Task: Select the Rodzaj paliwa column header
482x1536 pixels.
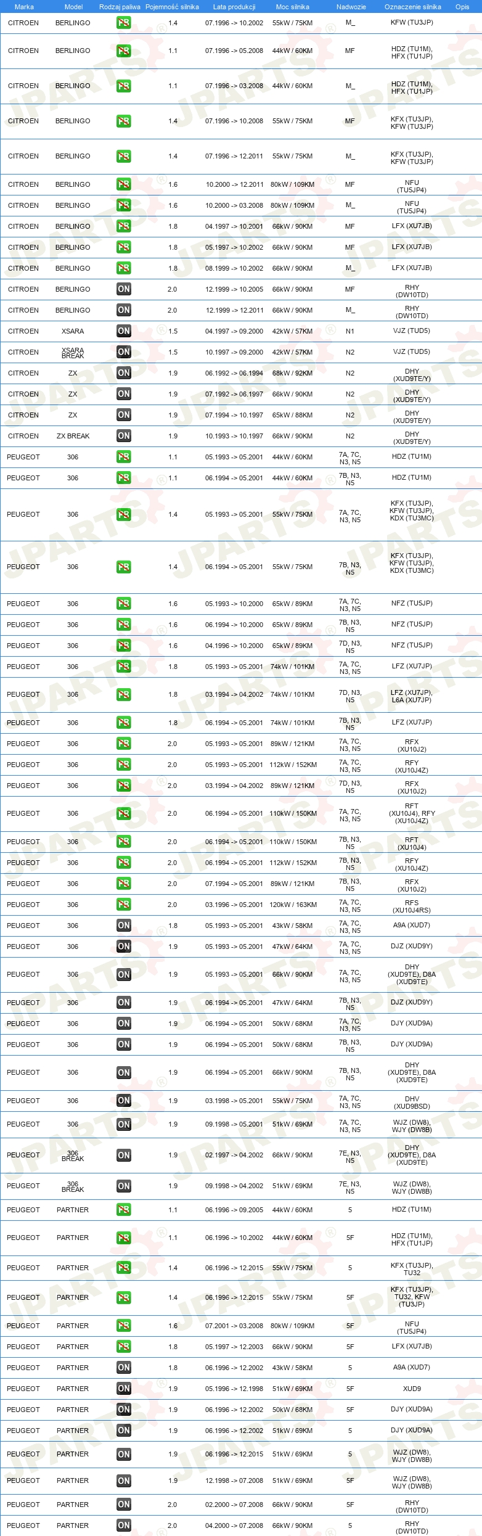Action: point(120,7)
